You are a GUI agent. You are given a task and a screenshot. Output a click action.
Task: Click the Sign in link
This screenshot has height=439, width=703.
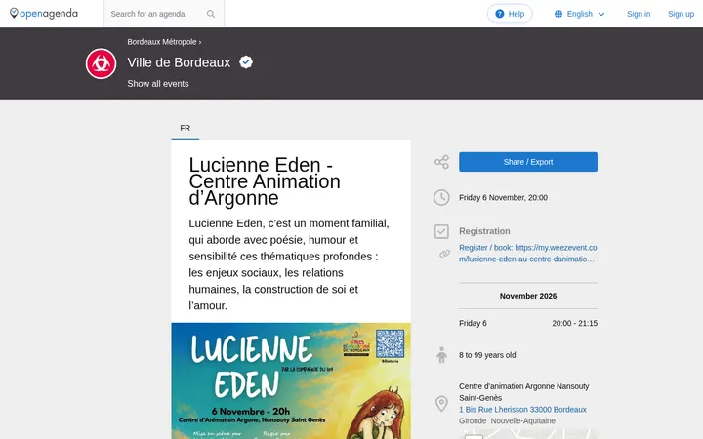(639, 14)
